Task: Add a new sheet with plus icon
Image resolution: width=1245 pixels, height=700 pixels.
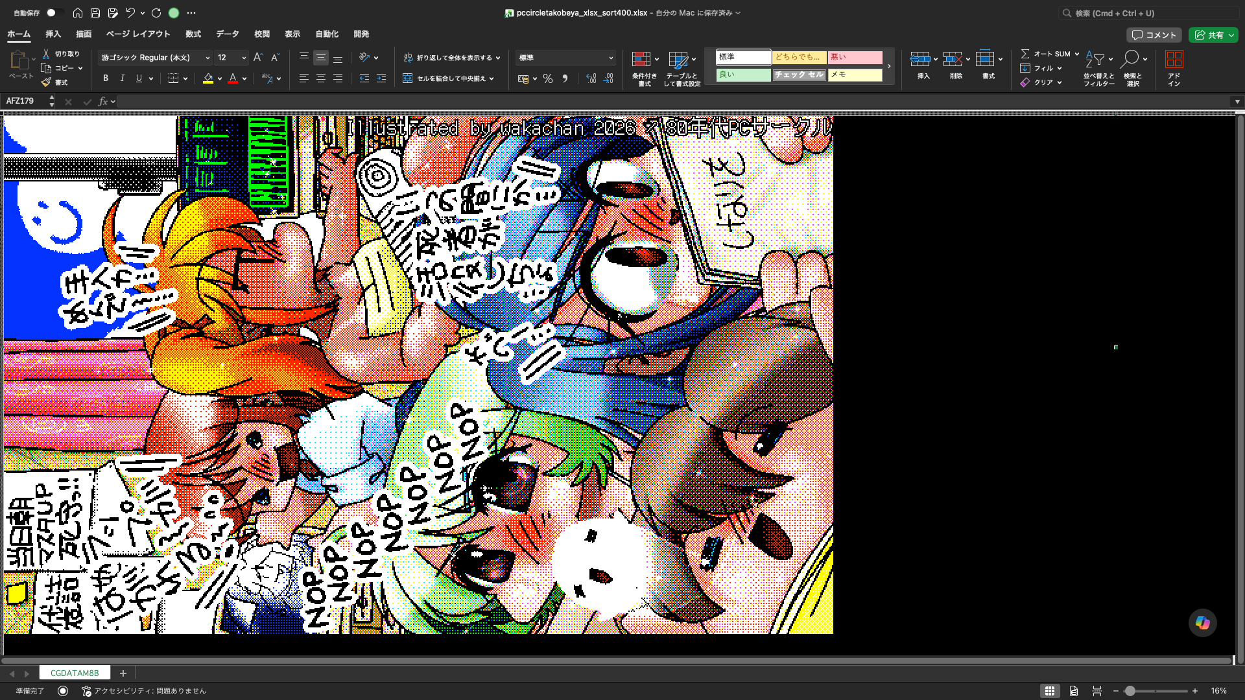Action: (x=123, y=673)
